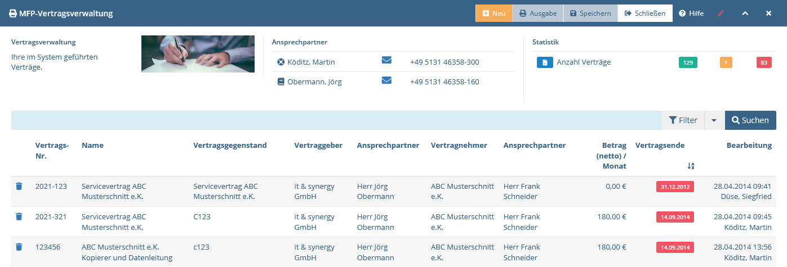Delete contract 2021-123 with trash icon

[x=19, y=186]
